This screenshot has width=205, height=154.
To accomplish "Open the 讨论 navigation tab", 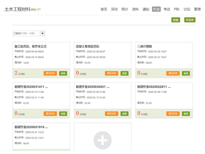I will 187,9.
